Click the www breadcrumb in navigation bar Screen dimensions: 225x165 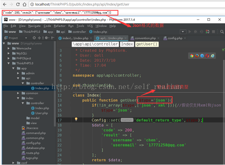[x=10, y=32]
